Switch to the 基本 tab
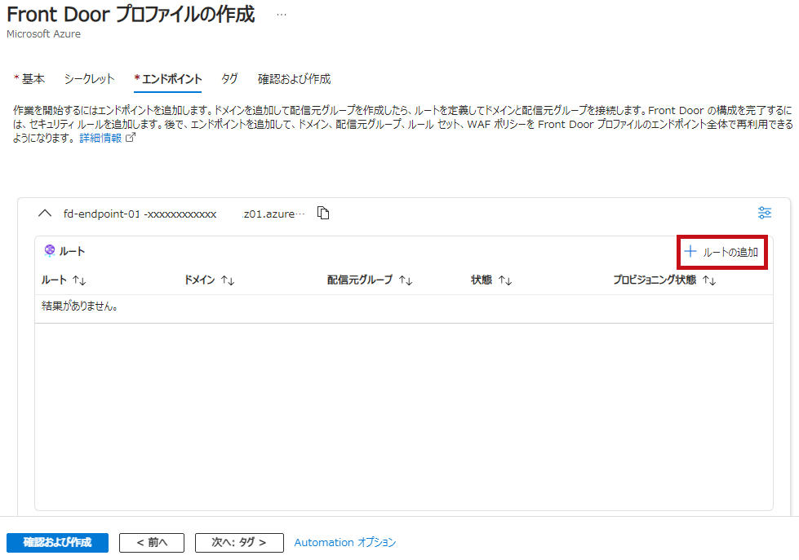This screenshot has width=799, height=560. coord(29,79)
